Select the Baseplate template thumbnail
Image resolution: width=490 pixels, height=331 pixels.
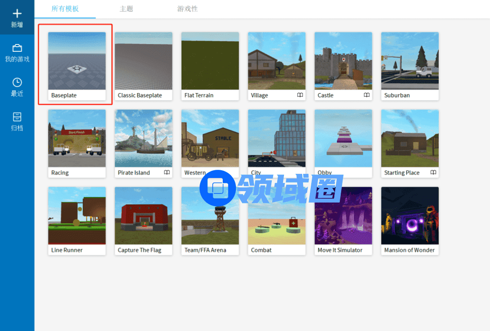(x=77, y=61)
